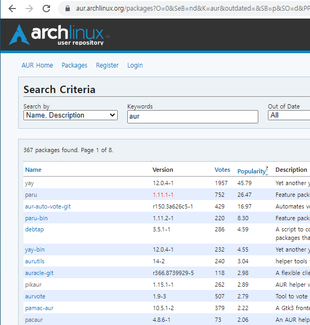Open the AUR Home link
This screenshot has width=310, height=325.
(x=37, y=65)
